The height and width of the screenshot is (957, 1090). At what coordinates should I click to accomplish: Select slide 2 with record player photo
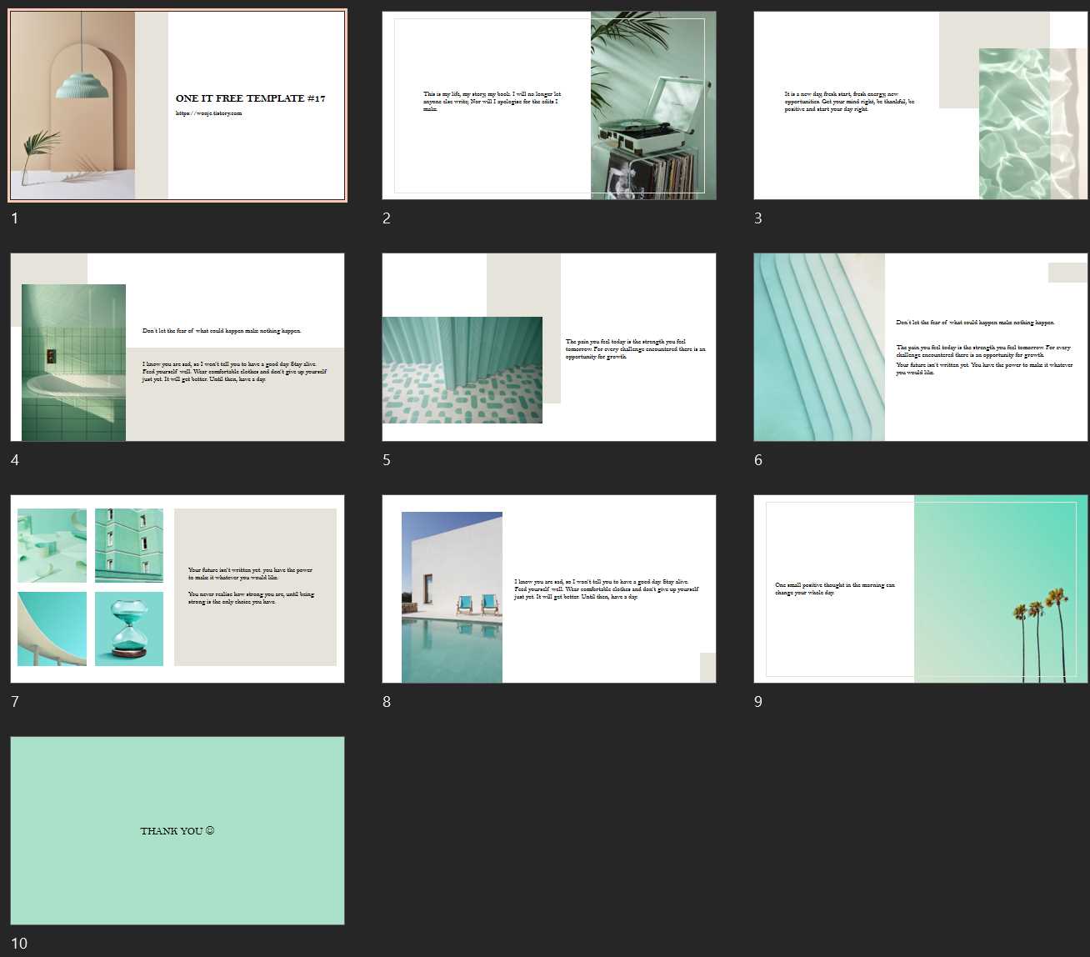[x=549, y=106]
